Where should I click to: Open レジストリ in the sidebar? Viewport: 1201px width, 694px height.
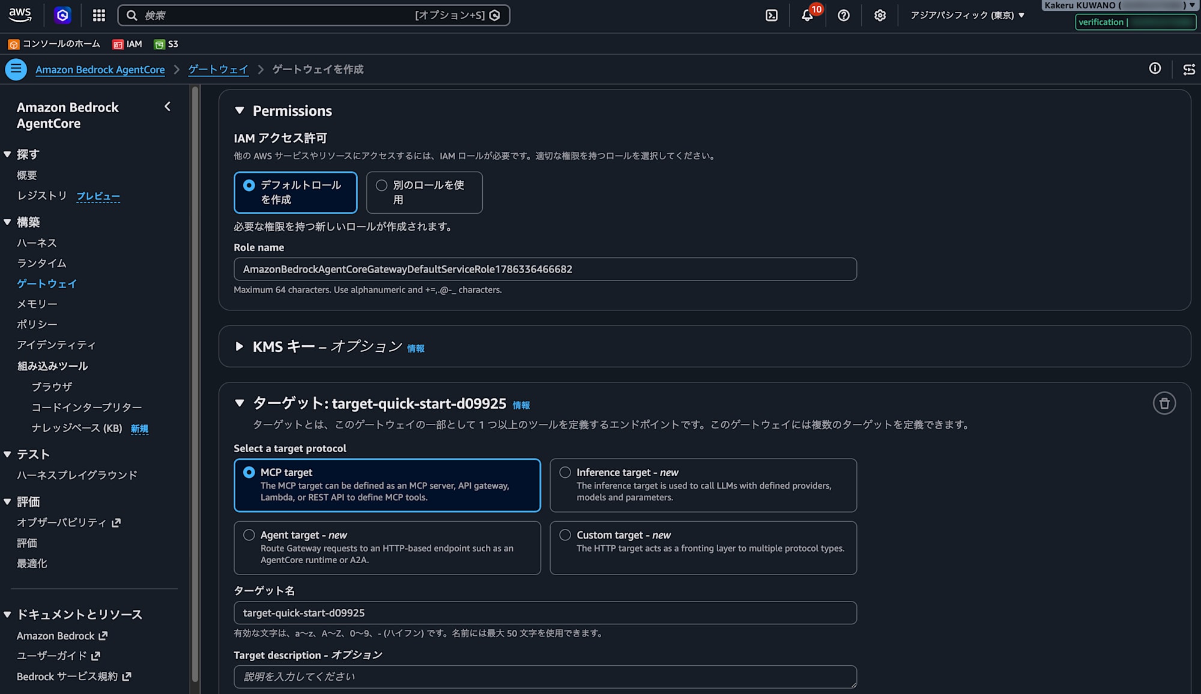tap(42, 196)
